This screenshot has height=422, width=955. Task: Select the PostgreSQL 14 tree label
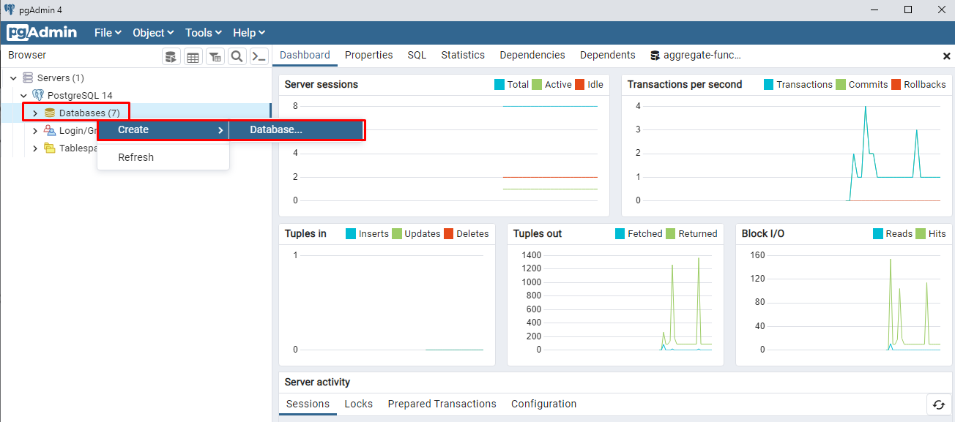pos(81,95)
